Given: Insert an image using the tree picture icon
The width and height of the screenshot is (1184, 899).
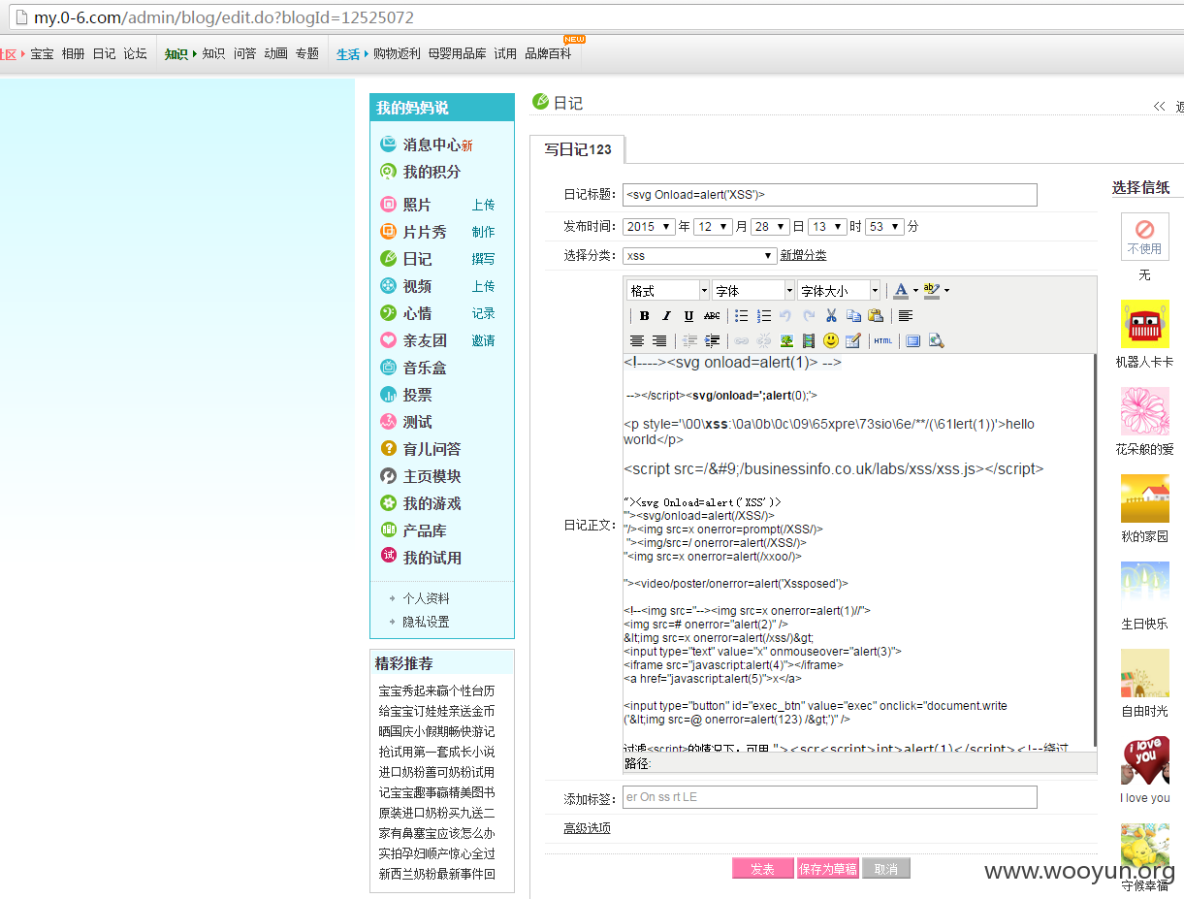Looking at the screenshot, I should 785,340.
